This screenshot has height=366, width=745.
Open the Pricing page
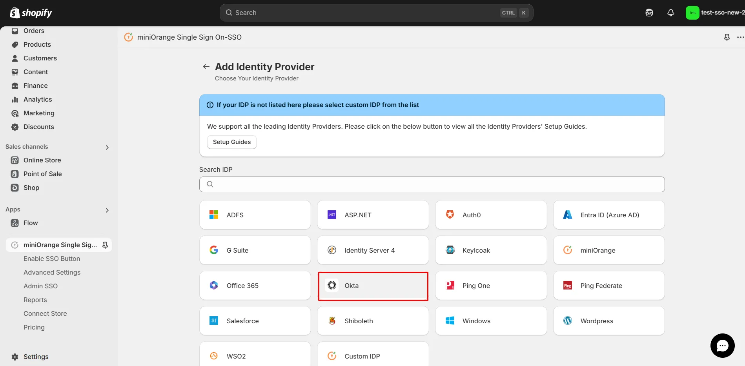point(34,327)
